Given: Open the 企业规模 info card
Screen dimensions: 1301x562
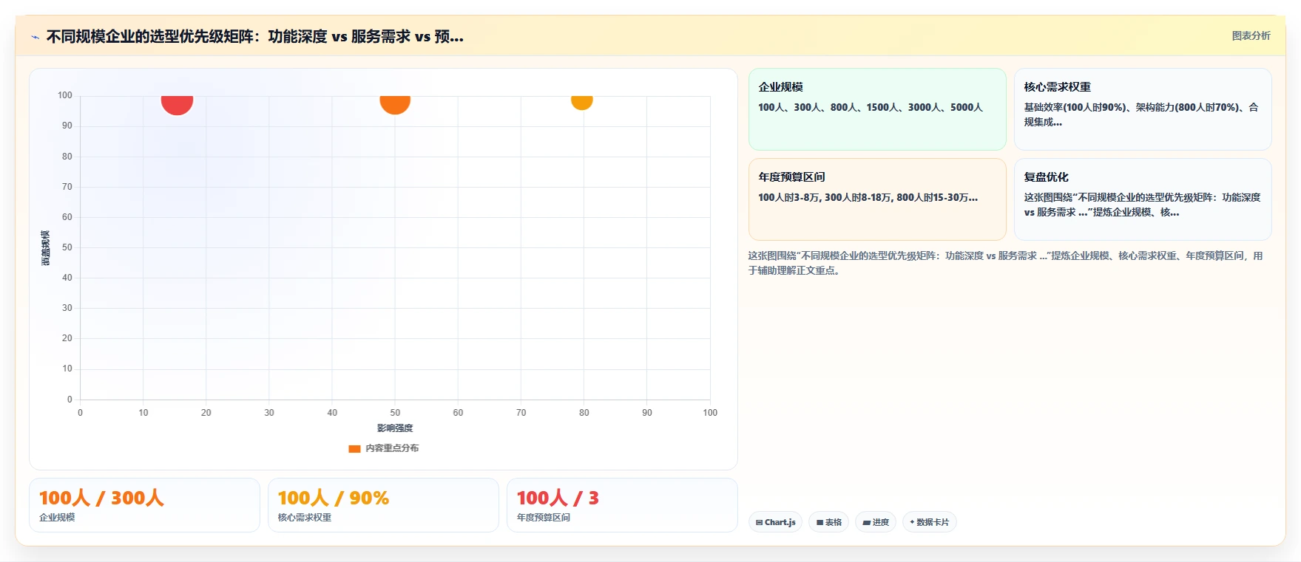Looking at the screenshot, I should pos(877,109).
